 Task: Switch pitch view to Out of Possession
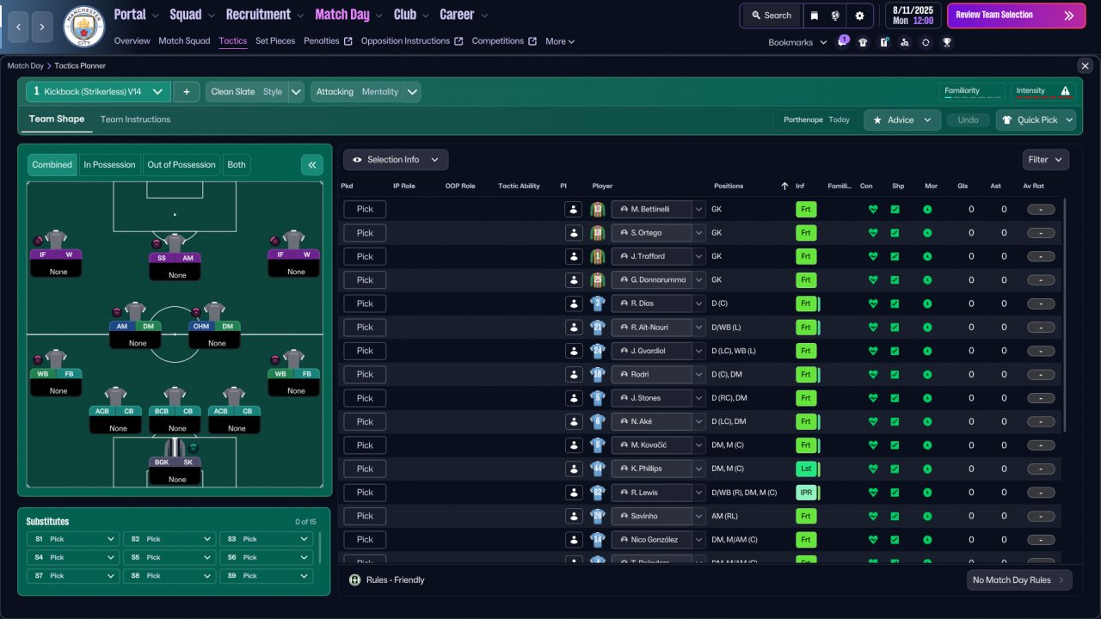[x=181, y=165]
